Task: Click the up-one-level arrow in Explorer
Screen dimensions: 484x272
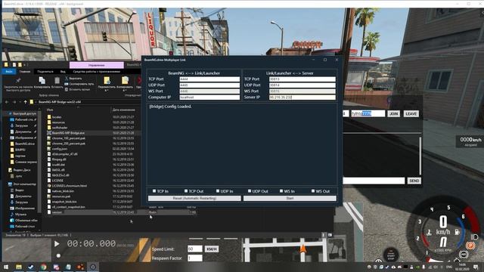Action: click(25, 102)
